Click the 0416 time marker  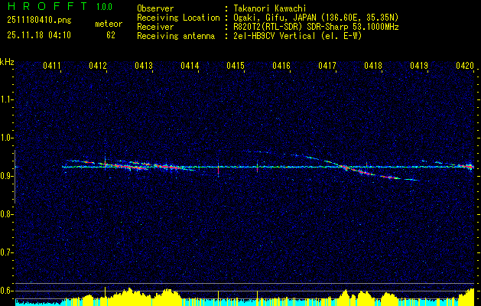(281, 65)
